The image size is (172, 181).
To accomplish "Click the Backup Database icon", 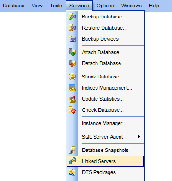I will (x=72, y=17).
